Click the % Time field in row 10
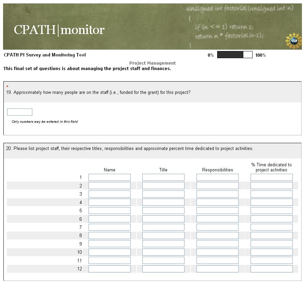The image size is (305, 286). click(x=272, y=252)
